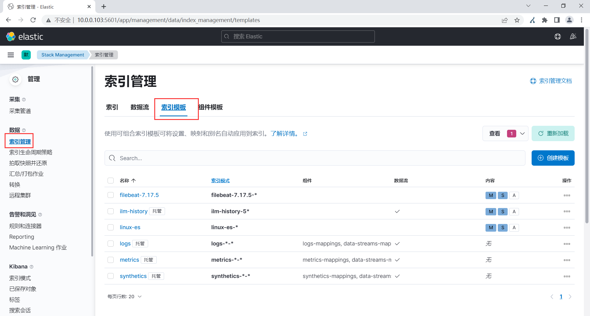Sort by the 索引模式 column header
This screenshot has height=316, width=590.
(x=220, y=181)
